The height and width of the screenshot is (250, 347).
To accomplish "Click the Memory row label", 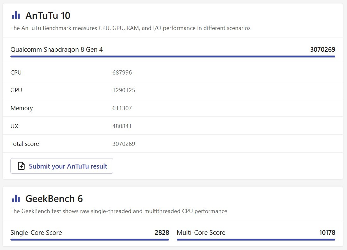I will click(21, 108).
